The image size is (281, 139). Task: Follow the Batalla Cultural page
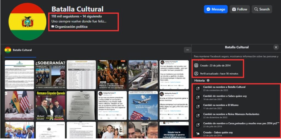click(x=240, y=9)
